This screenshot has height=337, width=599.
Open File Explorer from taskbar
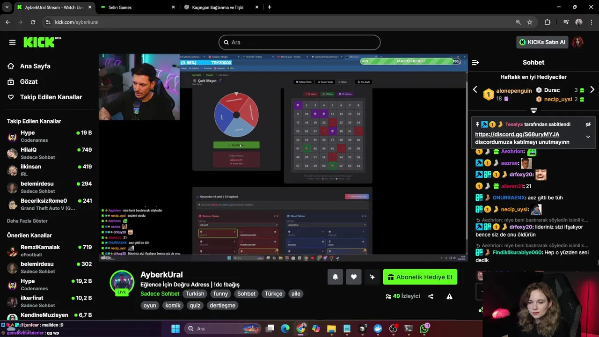pos(331,329)
